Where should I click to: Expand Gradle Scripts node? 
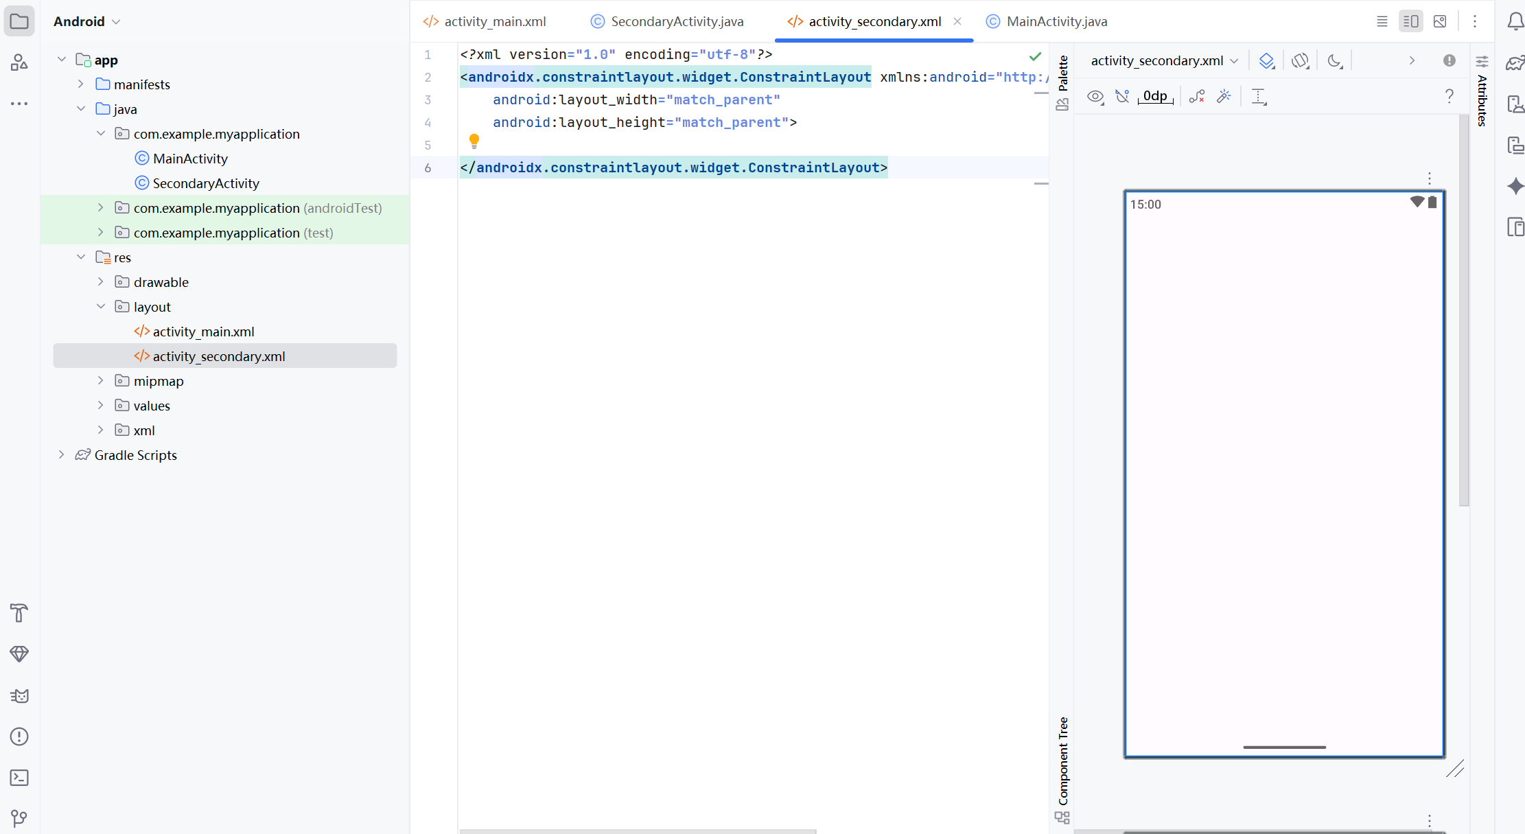coord(62,454)
